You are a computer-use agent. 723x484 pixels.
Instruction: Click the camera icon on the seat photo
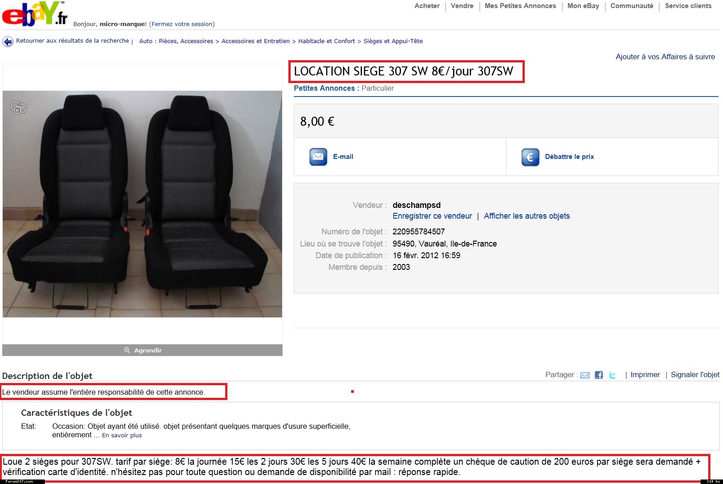click(x=18, y=107)
